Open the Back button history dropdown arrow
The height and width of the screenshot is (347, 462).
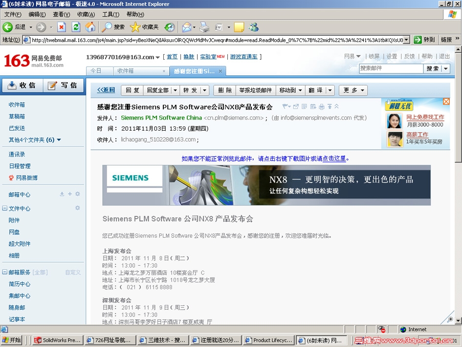tap(31, 27)
